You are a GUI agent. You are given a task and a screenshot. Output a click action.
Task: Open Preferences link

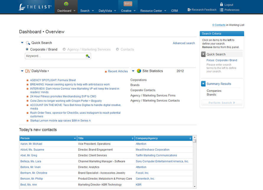pos(232,10)
